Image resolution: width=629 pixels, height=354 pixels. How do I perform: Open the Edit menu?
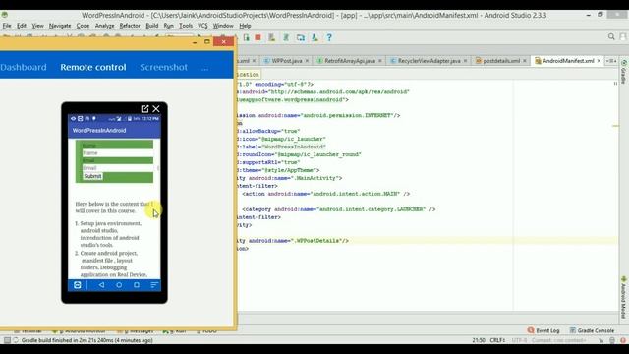click(x=22, y=26)
